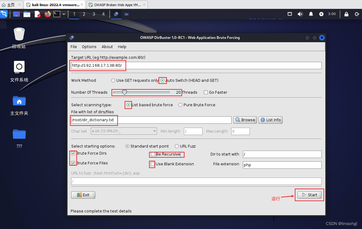This screenshot has width=362, height=229.
Task: Click the log out icon
Action: pos(357,14)
